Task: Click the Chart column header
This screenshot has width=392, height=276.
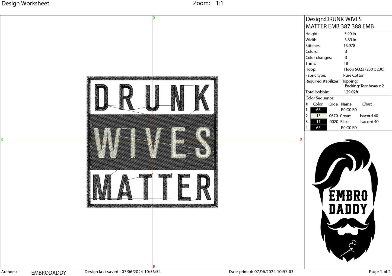Action: 367,104
